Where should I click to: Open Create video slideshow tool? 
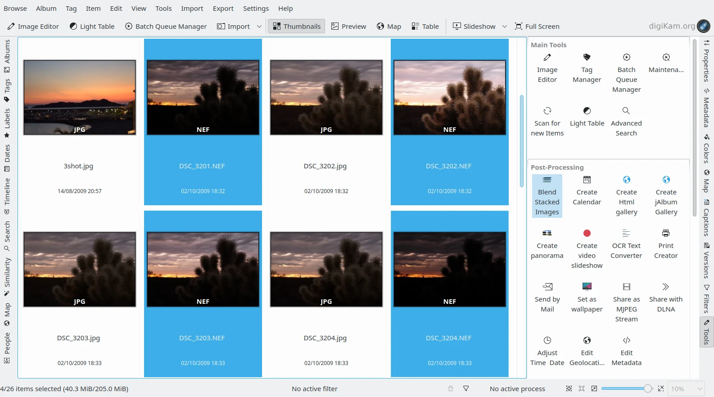click(x=587, y=249)
